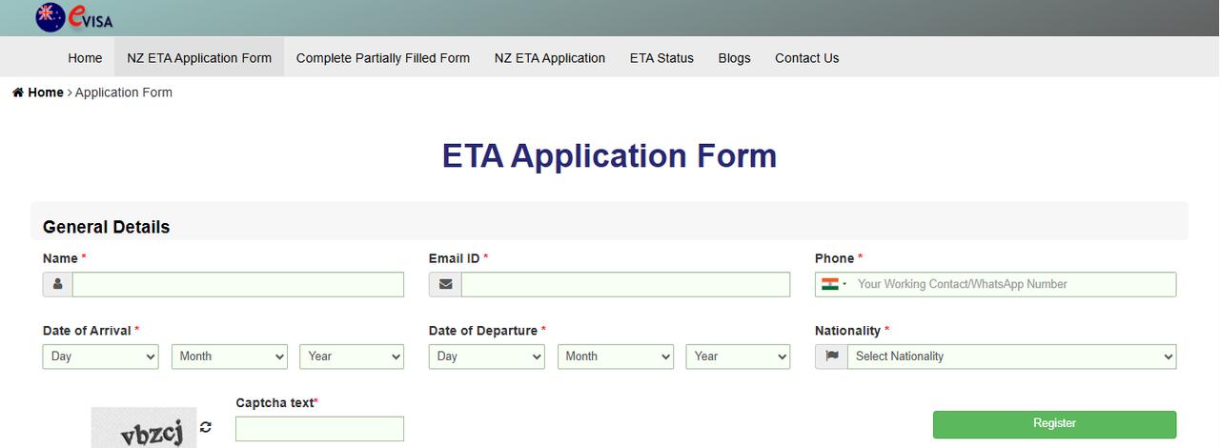Click the eVISA logo
Screen dimensions: 1220x448
pyautogui.click(x=74, y=17)
